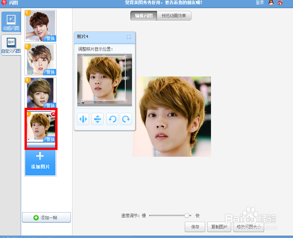Click 添加一帧 button
Viewport: 293px width, 238px height.
[46, 218]
